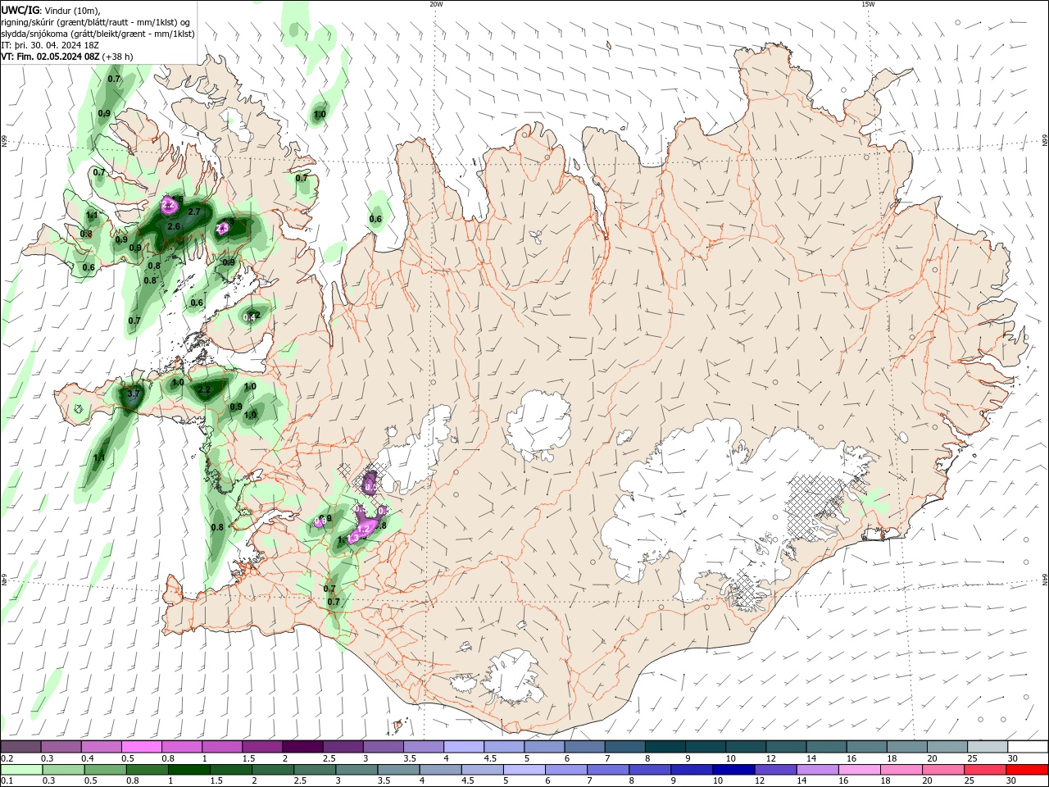Pick the darkest purple swatch labeled 2 in upper row
The width and height of the screenshot is (1049, 787).
point(302,747)
